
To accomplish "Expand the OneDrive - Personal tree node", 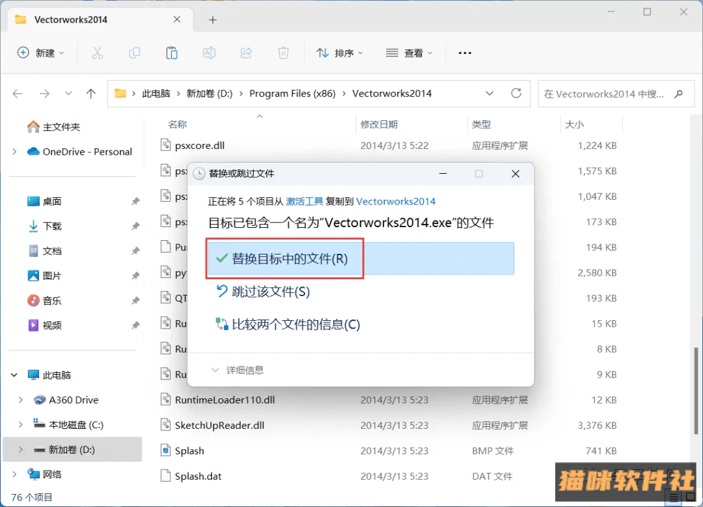I will 14,152.
